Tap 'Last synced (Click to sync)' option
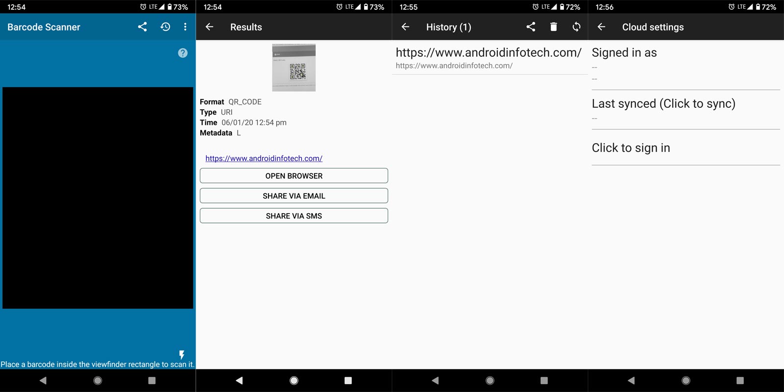The width and height of the screenshot is (784, 392). point(686,110)
